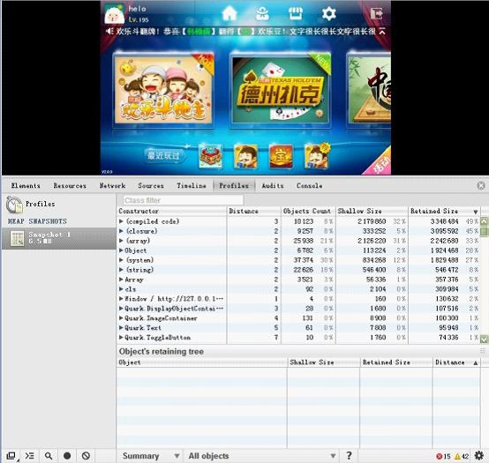Image resolution: width=489 pixels, height=463 pixels.
Task: Switch to the Console tab
Action: pos(309,186)
